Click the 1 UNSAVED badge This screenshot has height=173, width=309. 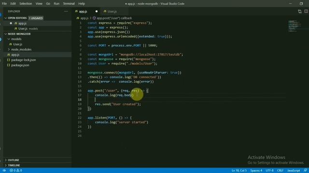[36, 18]
